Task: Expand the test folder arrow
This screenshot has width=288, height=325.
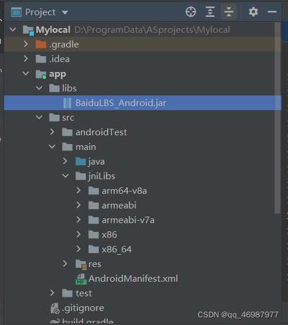Action: click(x=52, y=293)
